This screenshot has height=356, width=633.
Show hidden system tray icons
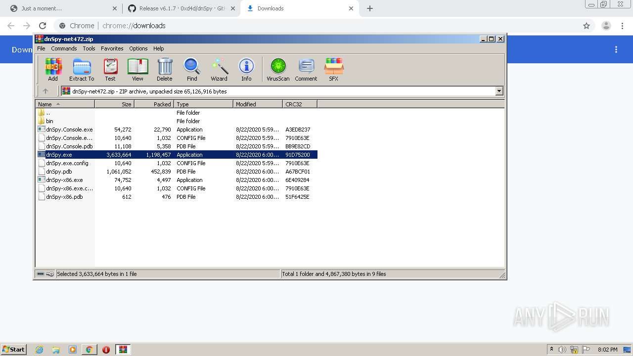[552, 349]
